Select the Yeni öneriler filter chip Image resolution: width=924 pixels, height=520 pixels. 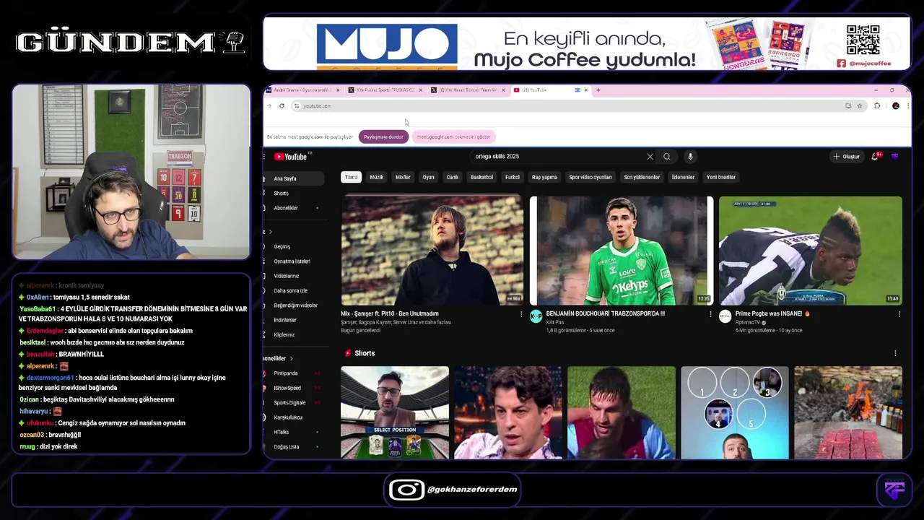tap(721, 177)
